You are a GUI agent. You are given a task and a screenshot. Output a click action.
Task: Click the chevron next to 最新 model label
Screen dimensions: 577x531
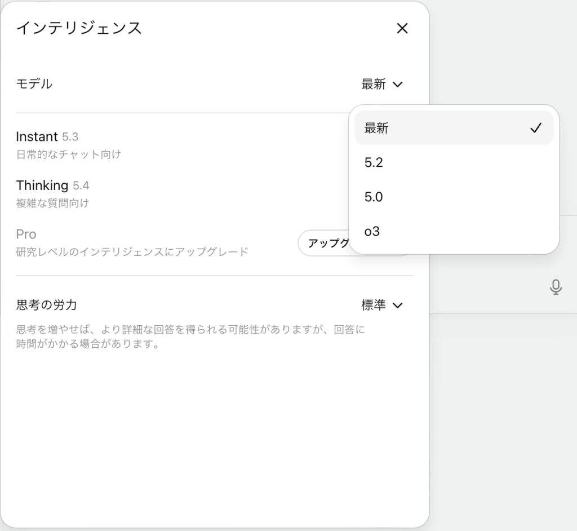[x=398, y=84]
